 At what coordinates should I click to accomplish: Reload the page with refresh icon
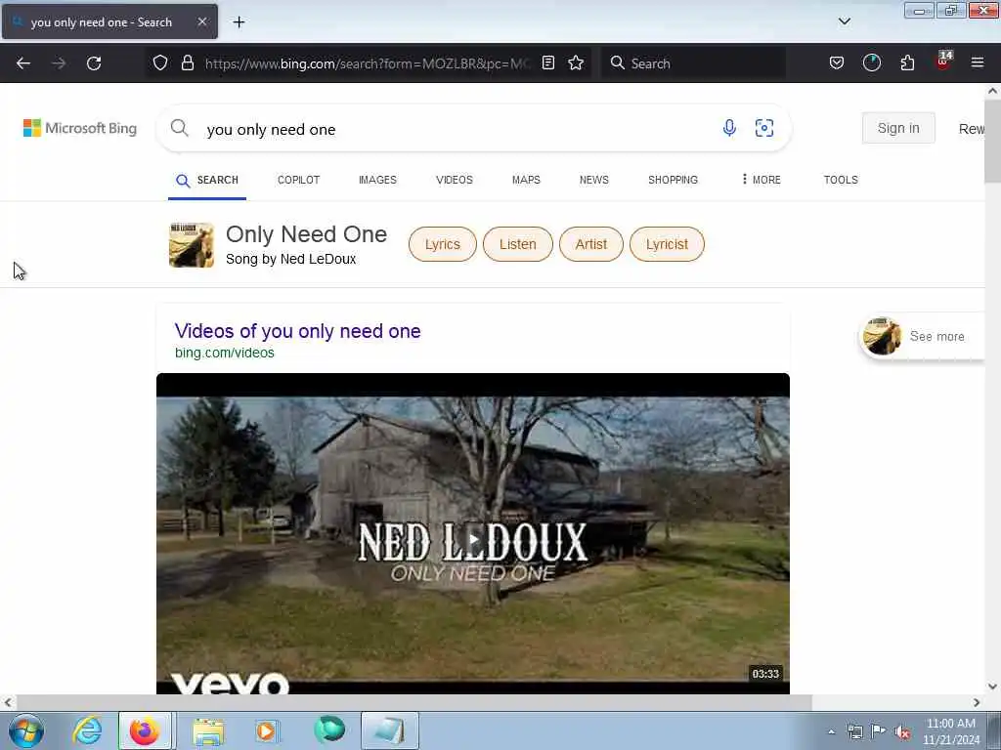[94, 63]
